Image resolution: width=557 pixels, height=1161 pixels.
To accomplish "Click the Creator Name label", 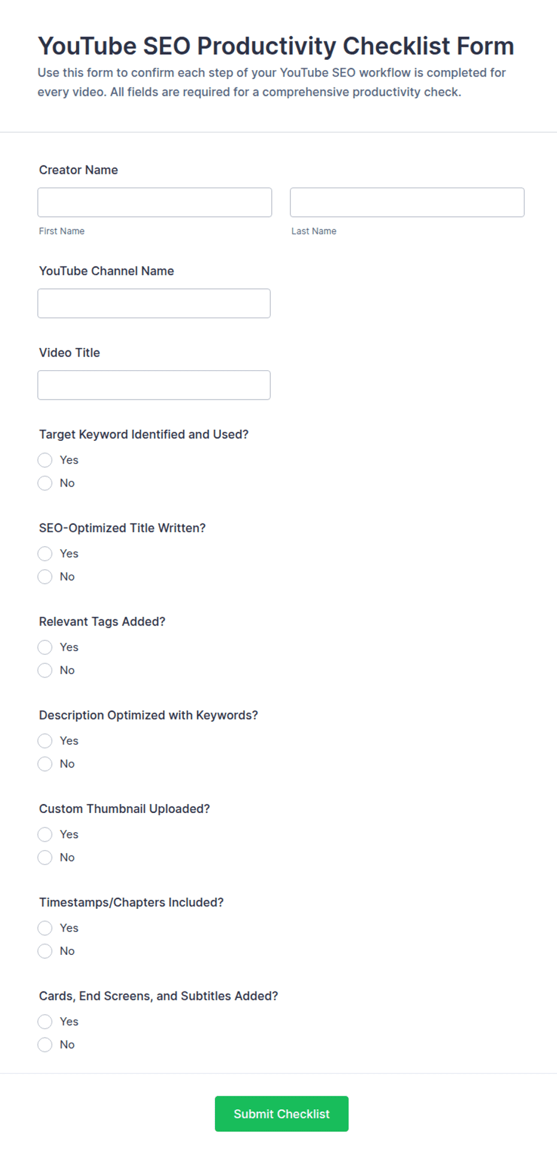I will [x=78, y=170].
